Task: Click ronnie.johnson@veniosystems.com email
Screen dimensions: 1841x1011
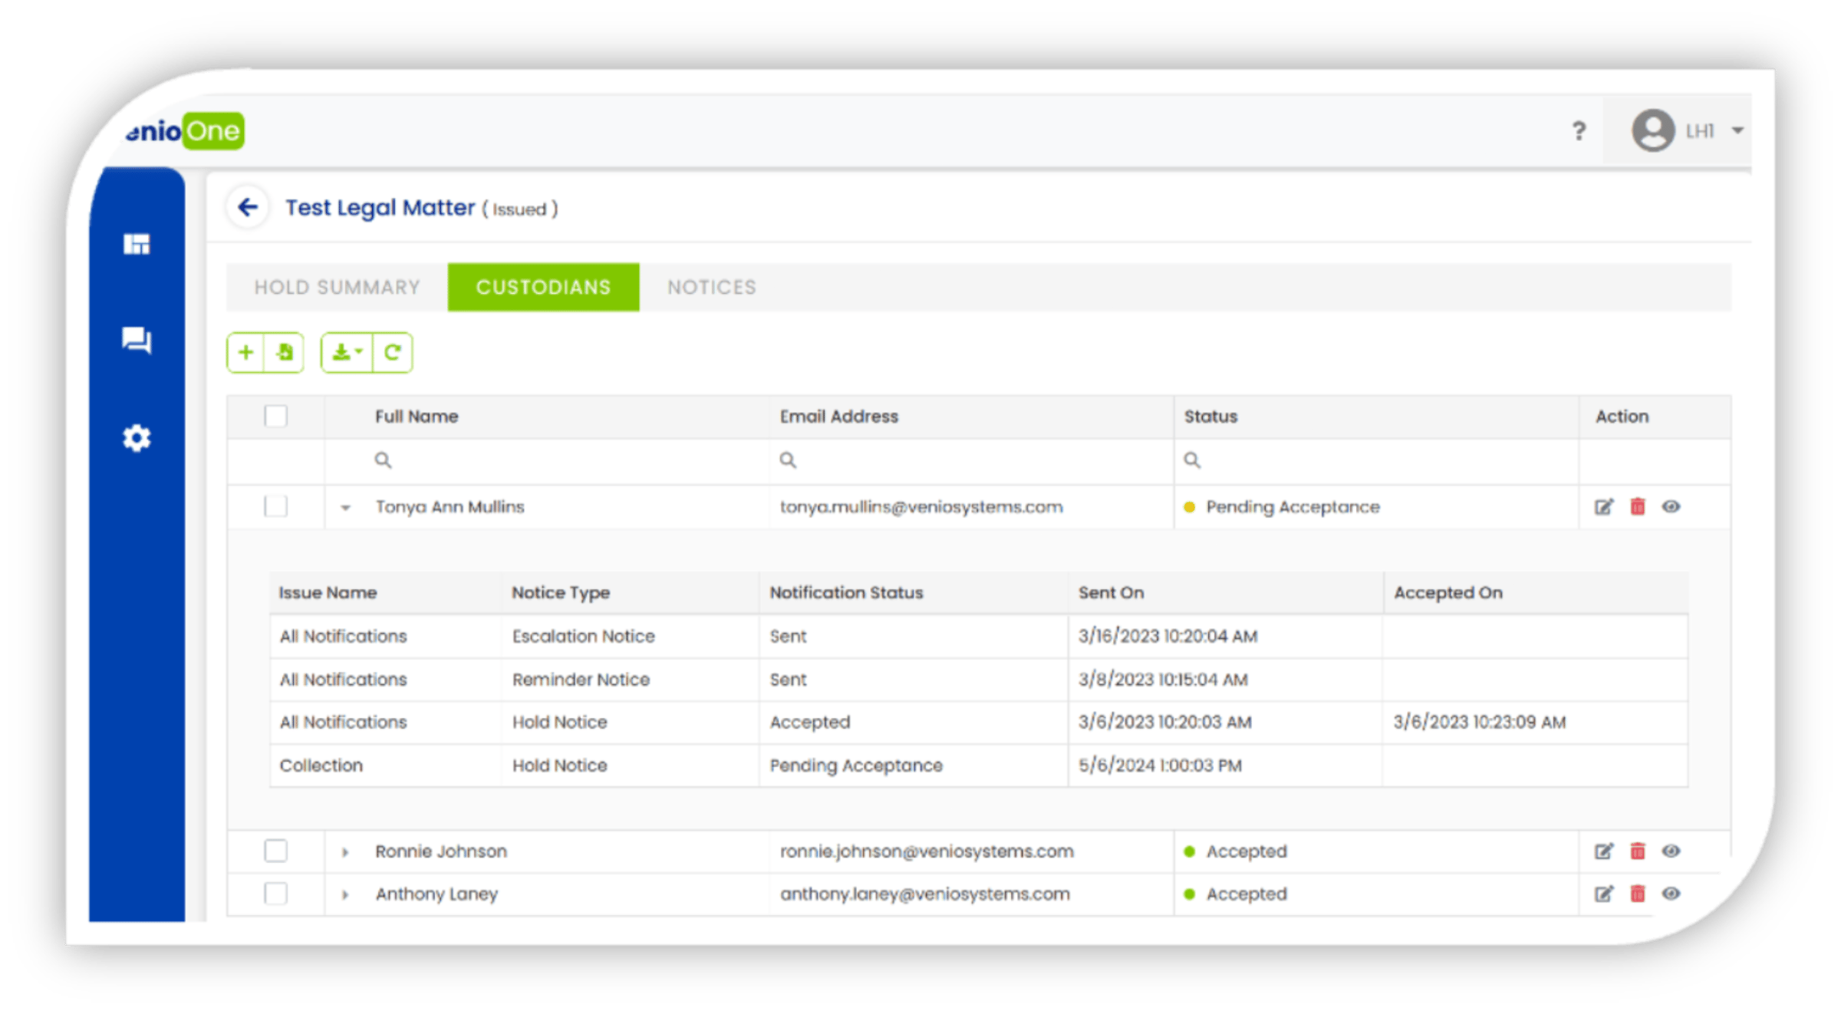Action: point(926,851)
